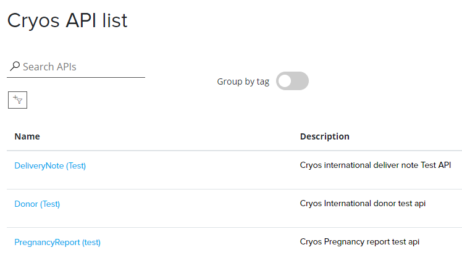
Task: Click the white knob of tag toggle
Action: pyautogui.click(x=285, y=81)
